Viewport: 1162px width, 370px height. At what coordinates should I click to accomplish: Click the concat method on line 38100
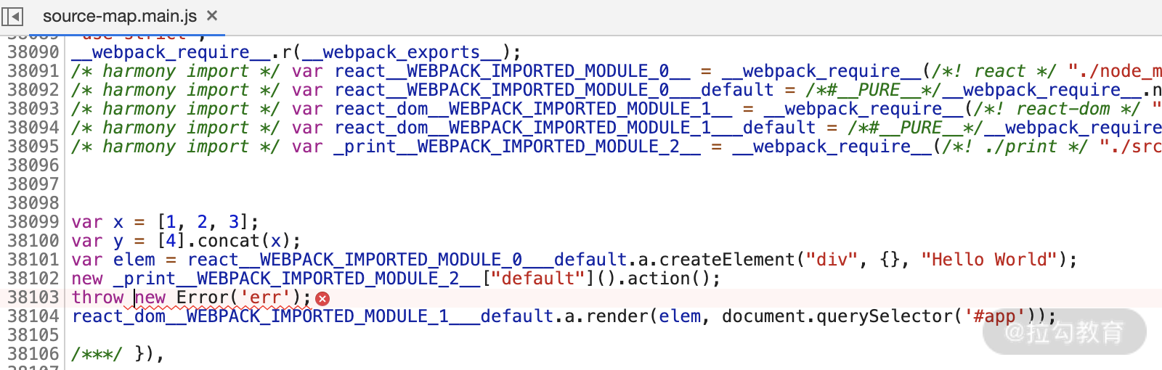point(229,241)
